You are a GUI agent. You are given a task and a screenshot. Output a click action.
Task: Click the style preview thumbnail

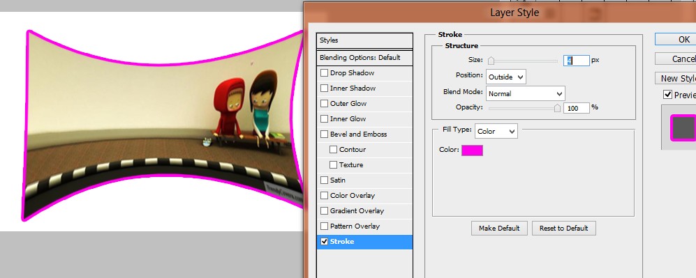click(x=683, y=128)
